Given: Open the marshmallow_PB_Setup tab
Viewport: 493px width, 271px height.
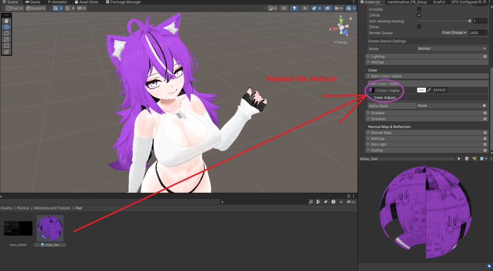Looking at the screenshot, I should pyautogui.click(x=407, y=2).
